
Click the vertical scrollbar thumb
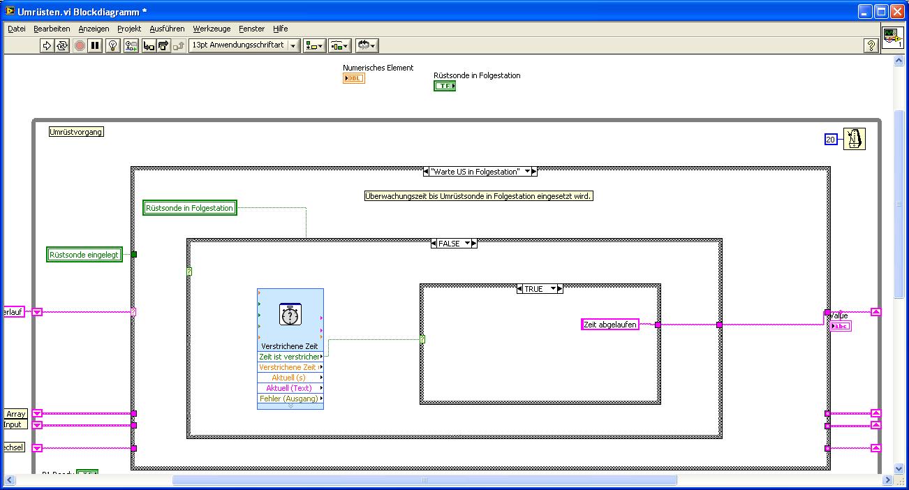point(899,205)
